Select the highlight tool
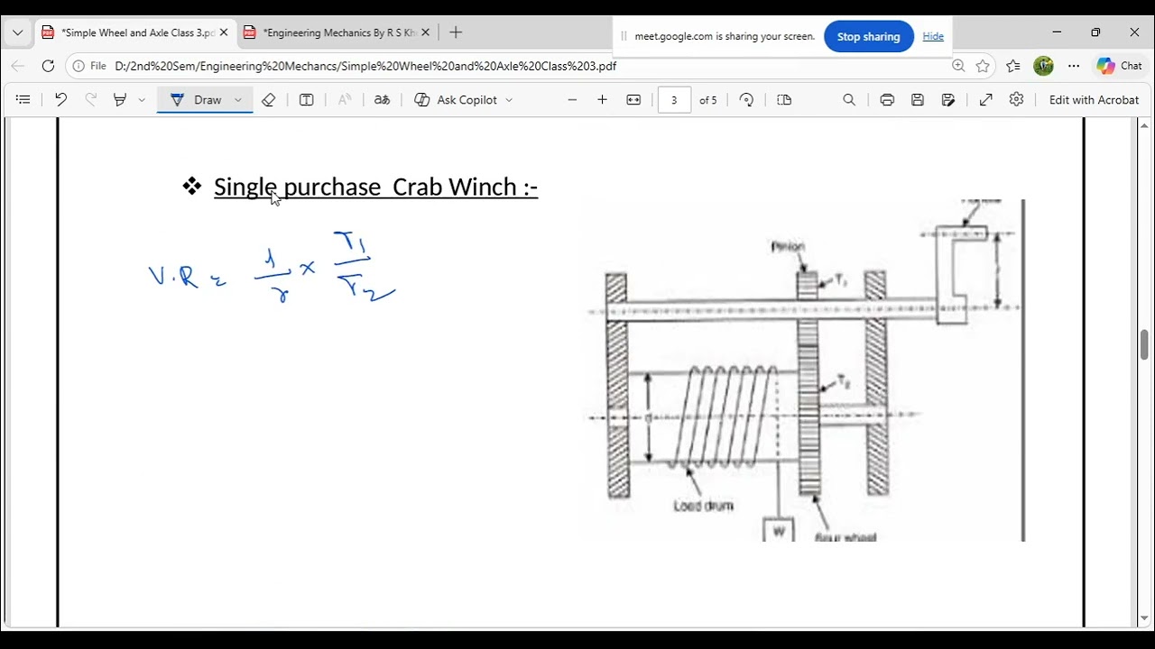This screenshot has width=1155, height=649. (120, 100)
